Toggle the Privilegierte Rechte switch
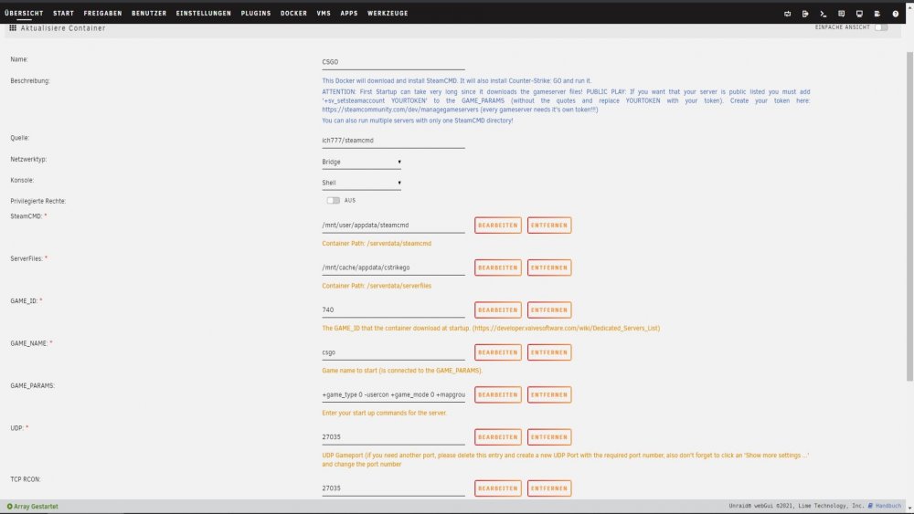 click(333, 200)
